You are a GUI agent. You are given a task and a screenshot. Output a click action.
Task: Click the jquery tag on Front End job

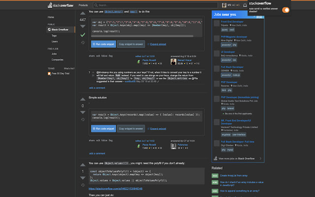point(224,30)
